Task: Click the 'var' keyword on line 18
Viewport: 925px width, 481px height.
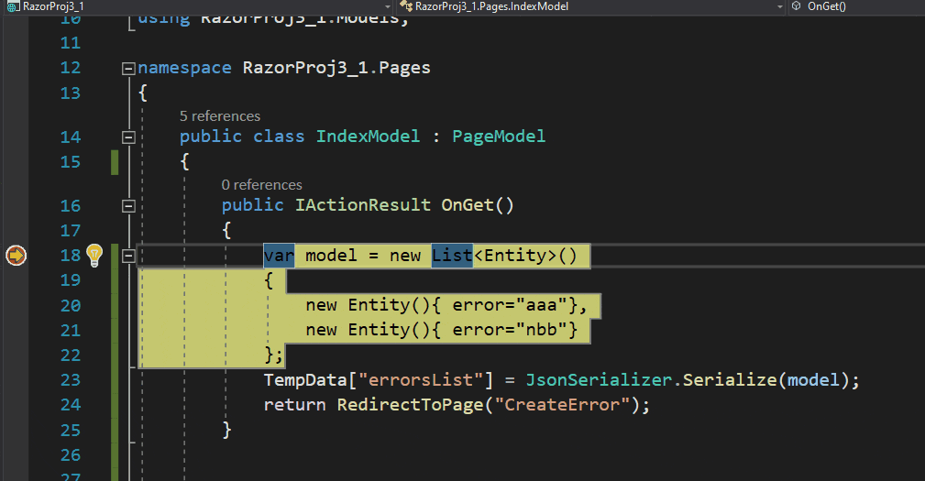Action: point(279,256)
